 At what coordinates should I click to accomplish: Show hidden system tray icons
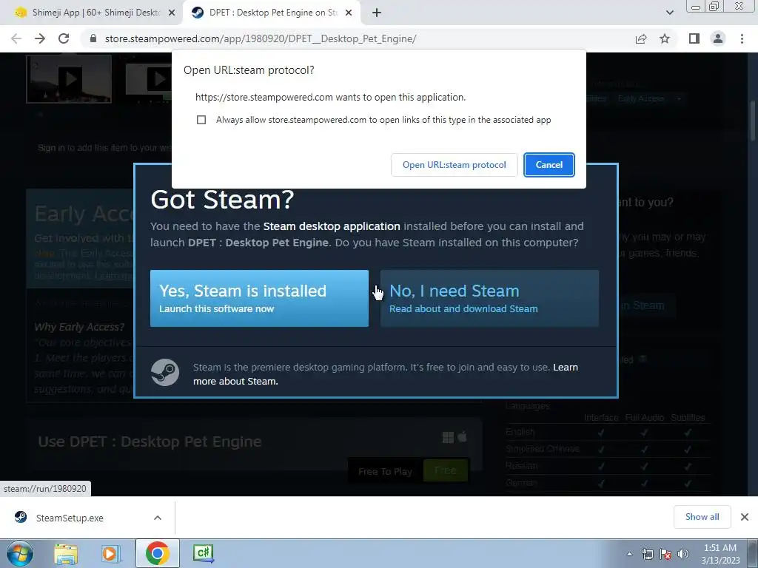click(629, 554)
